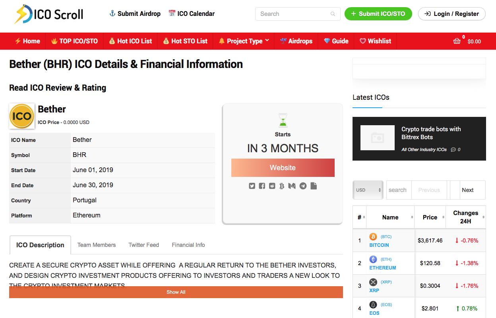Open the BITCOIN link in table
This screenshot has height=318, width=496.
click(x=379, y=245)
